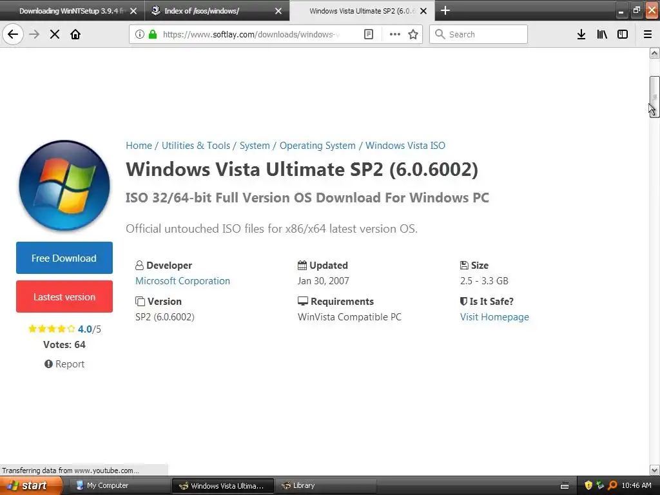Screen dimensions: 660x495
Task: Click the page scrollbar down arrow
Action: tap(654, 470)
